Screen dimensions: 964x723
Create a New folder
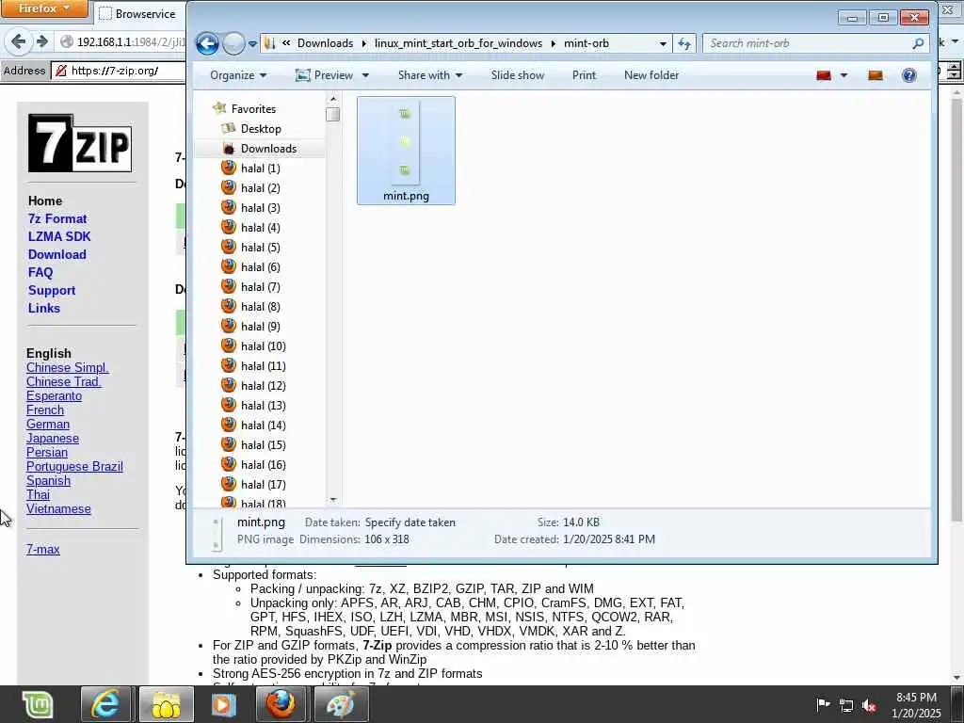(651, 75)
